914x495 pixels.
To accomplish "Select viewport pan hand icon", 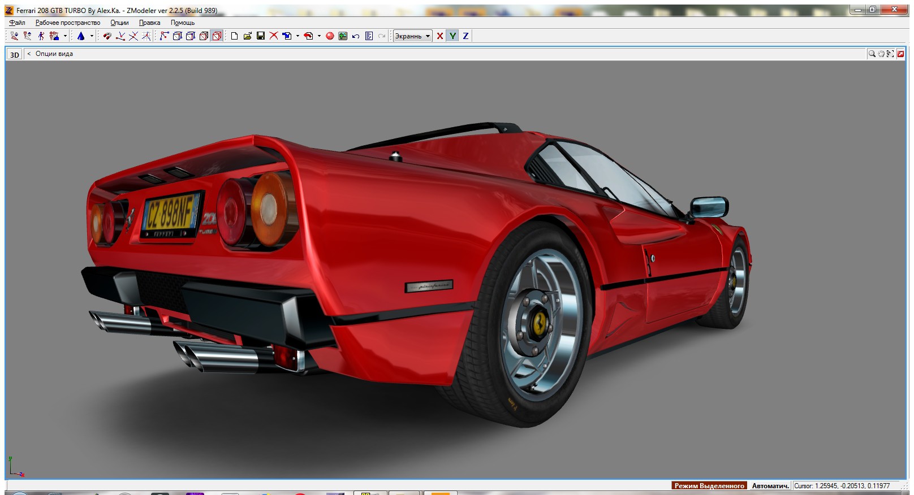I will point(881,54).
